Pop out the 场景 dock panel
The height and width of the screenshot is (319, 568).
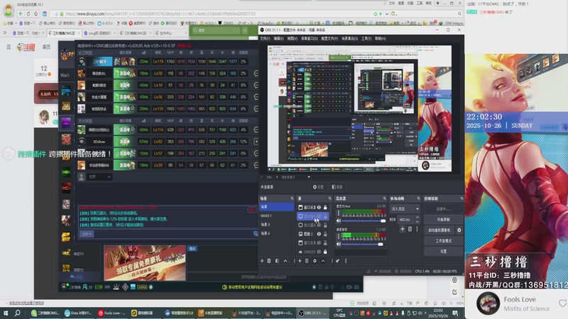(292, 198)
